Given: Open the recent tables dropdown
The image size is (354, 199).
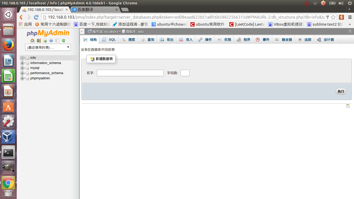Looking at the screenshot, I should pos(48,47).
